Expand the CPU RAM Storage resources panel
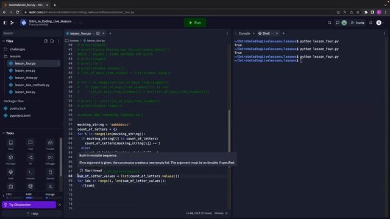 (4, 196)
